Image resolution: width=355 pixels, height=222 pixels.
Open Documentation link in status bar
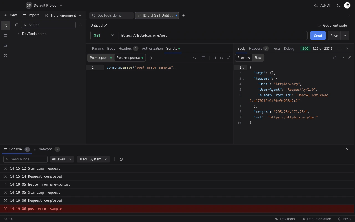(x=316, y=219)
